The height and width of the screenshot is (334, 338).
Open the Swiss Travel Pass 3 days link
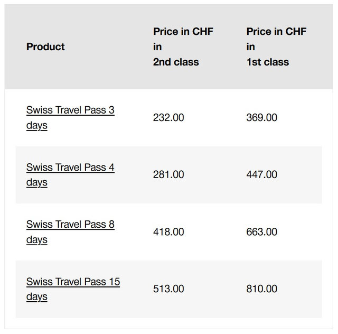[70, 110]
